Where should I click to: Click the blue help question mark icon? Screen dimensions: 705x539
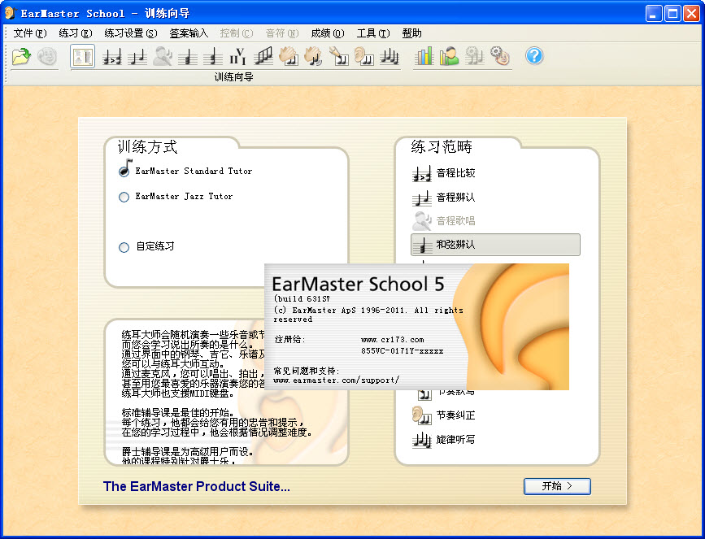[x=534, y=56]
